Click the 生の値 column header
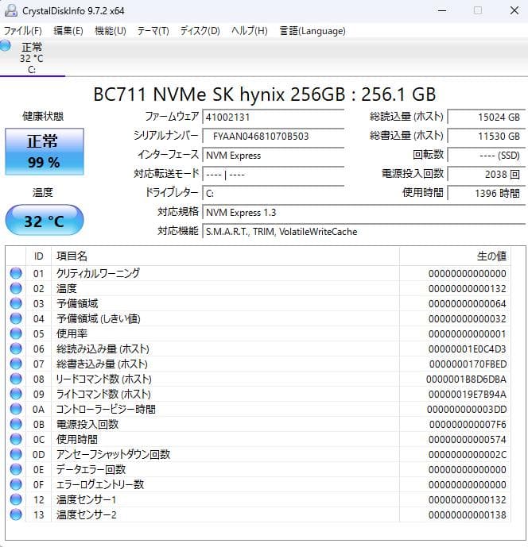This screenshot has height=547, width=528. pos(455,256)
